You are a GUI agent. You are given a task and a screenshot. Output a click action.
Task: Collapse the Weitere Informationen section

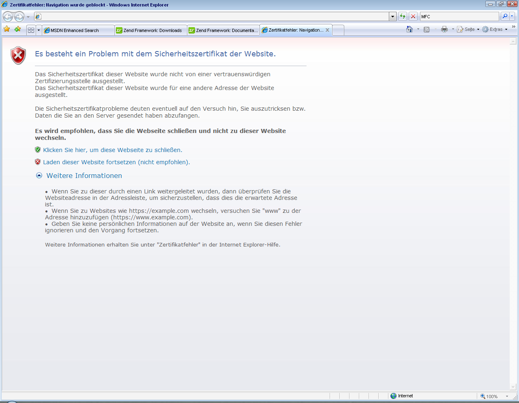[x=39, y=176]
